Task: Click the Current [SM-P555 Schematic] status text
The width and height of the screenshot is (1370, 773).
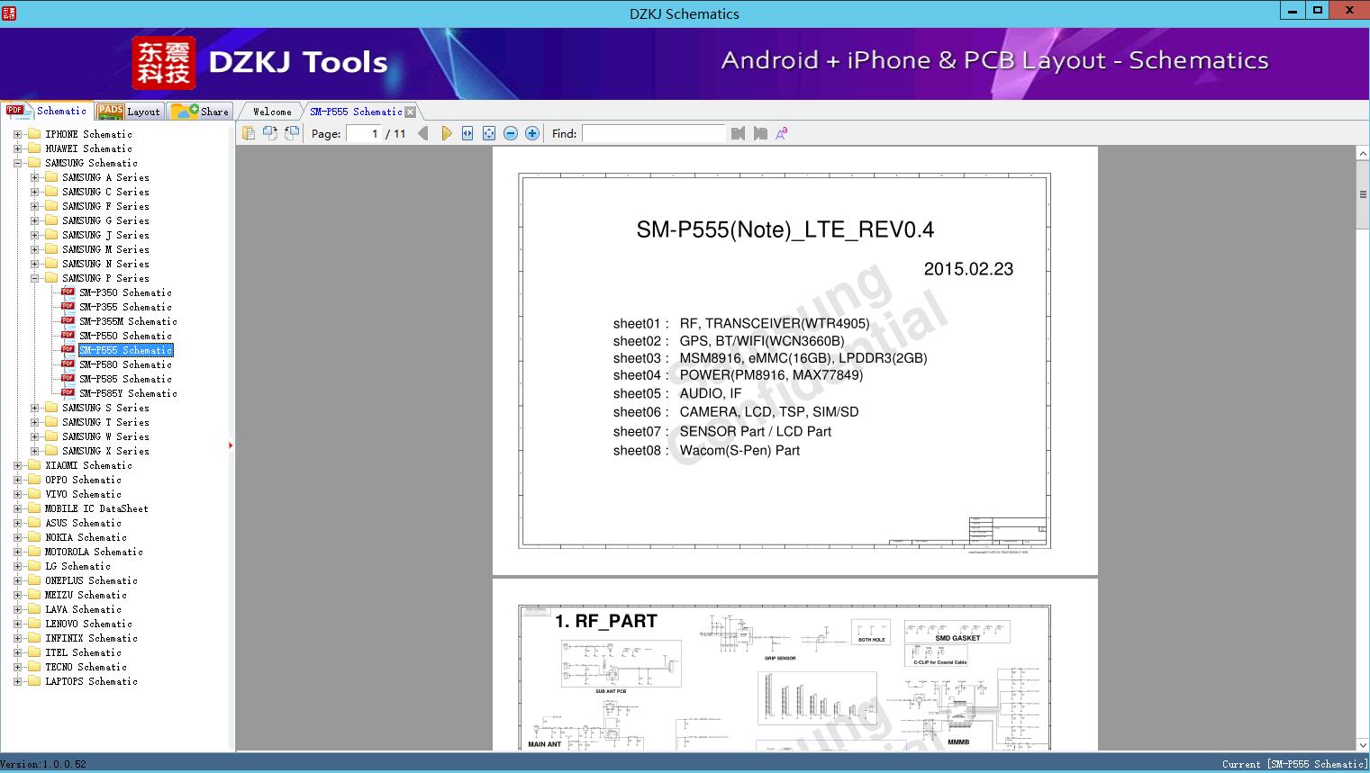Action: [1294, 764]
